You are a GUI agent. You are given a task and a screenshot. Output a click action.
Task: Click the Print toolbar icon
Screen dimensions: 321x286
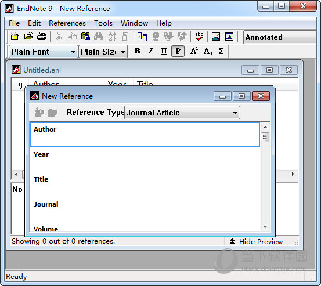click(42, 37)
